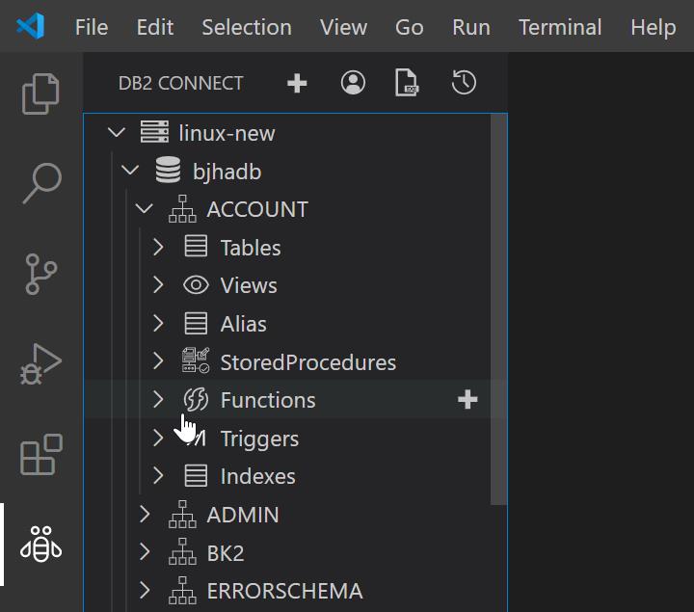The width and height of the screenshot is (694, 612).
Task: Expand the ERRORSCHEMA schema
Action: click(x=145, y=591)
